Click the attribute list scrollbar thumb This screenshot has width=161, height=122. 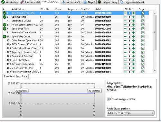pos(155,32)
